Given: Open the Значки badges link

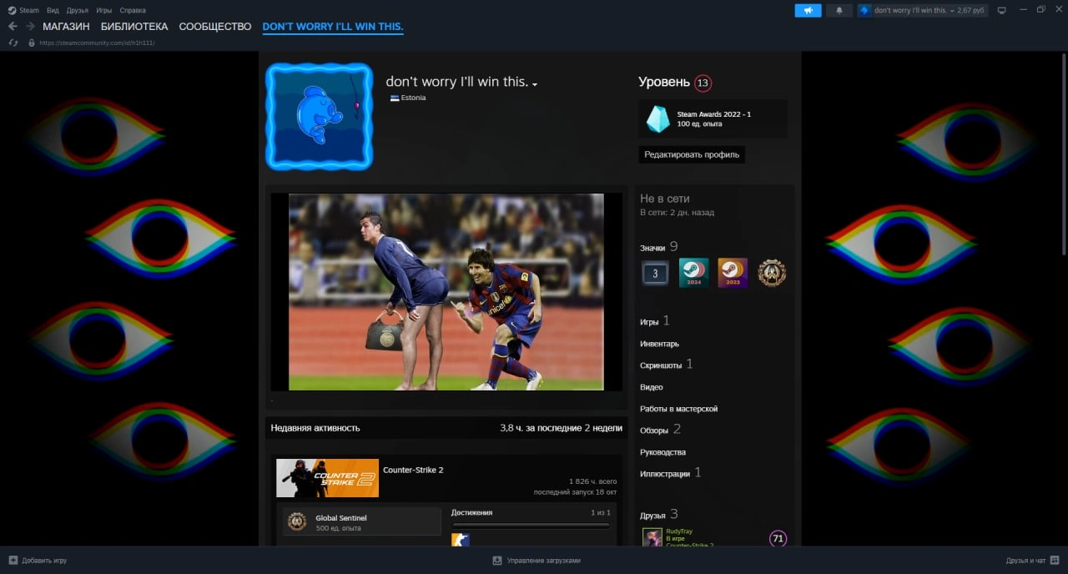Looking at the screenshot, I should [652, 248].
